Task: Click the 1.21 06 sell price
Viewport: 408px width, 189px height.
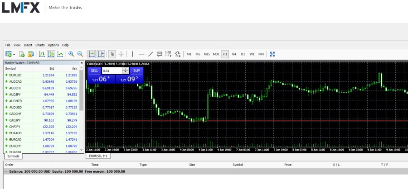Action: click(101, 79)
